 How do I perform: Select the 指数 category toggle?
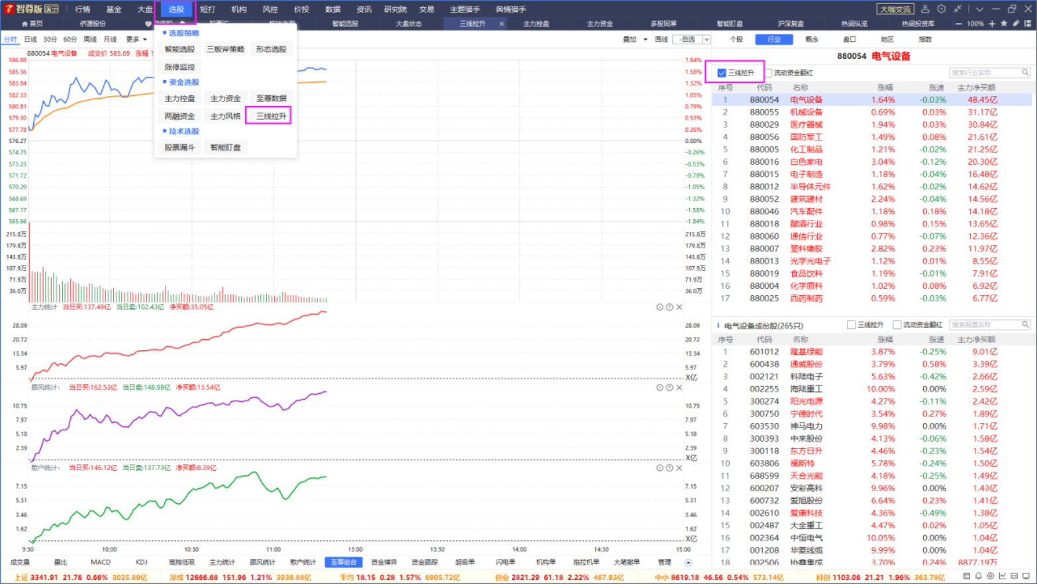pos(925,40)
